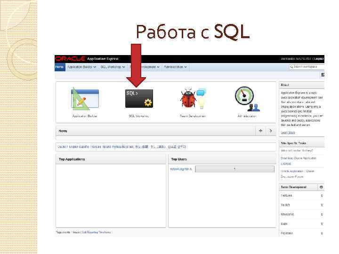Click the Top Applications header
This screenshot has width=339, height=254.
tap(72, 159)
